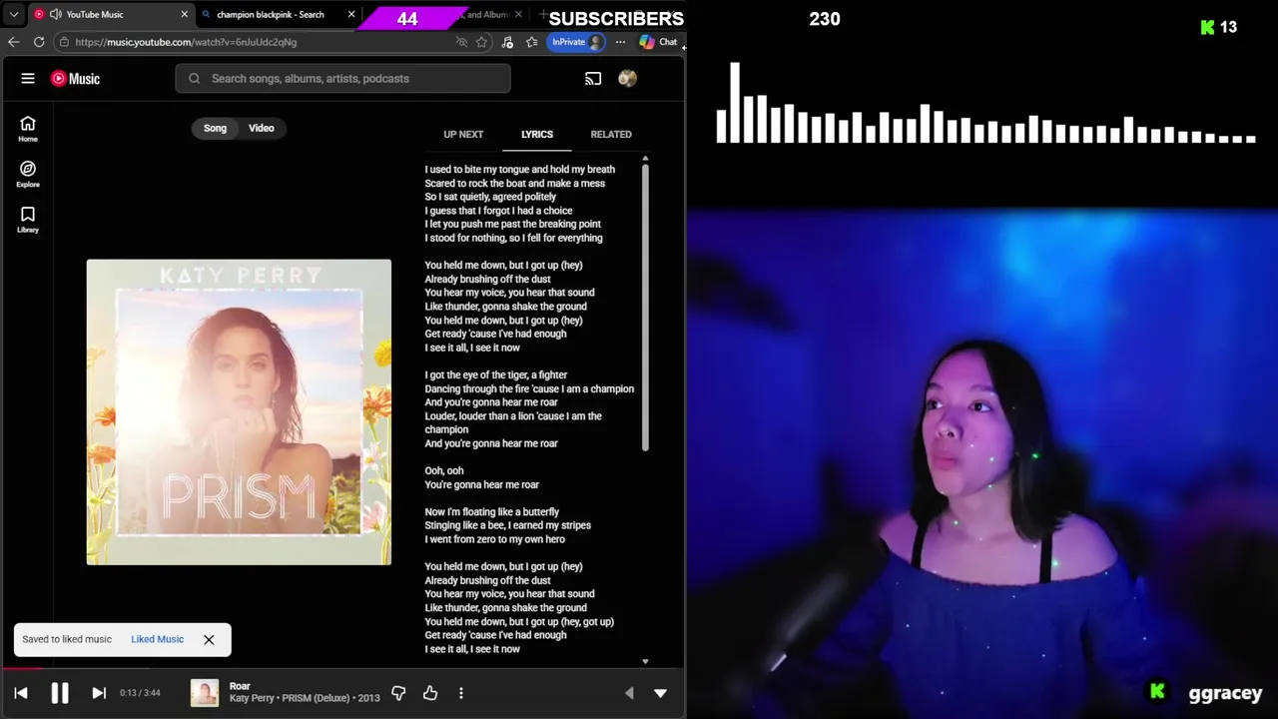Dislike the song Roar
Screen dimensions: 1278x719
398,693
